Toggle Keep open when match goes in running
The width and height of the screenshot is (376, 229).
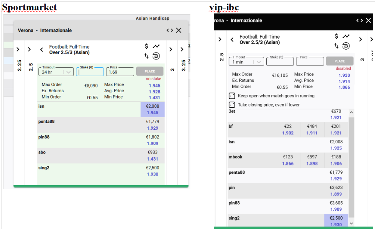click(x=232, y=96)
